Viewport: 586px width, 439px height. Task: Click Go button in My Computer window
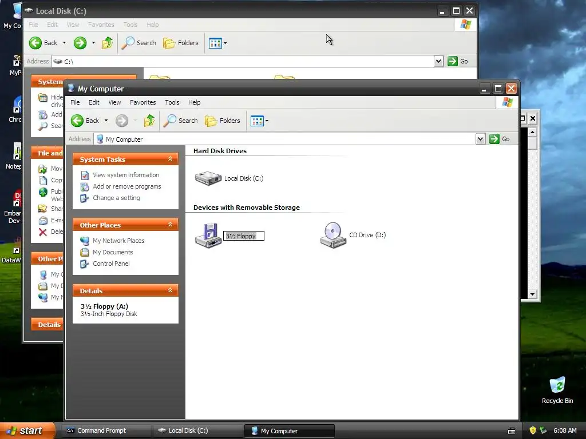tap(500, 139)
